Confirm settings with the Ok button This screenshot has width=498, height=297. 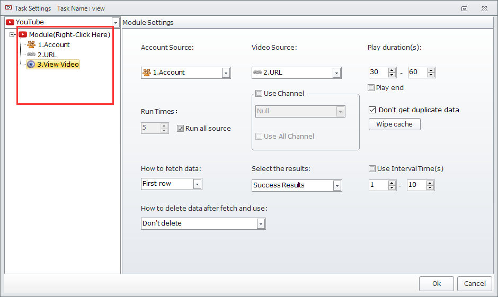[x=436, y=284]
